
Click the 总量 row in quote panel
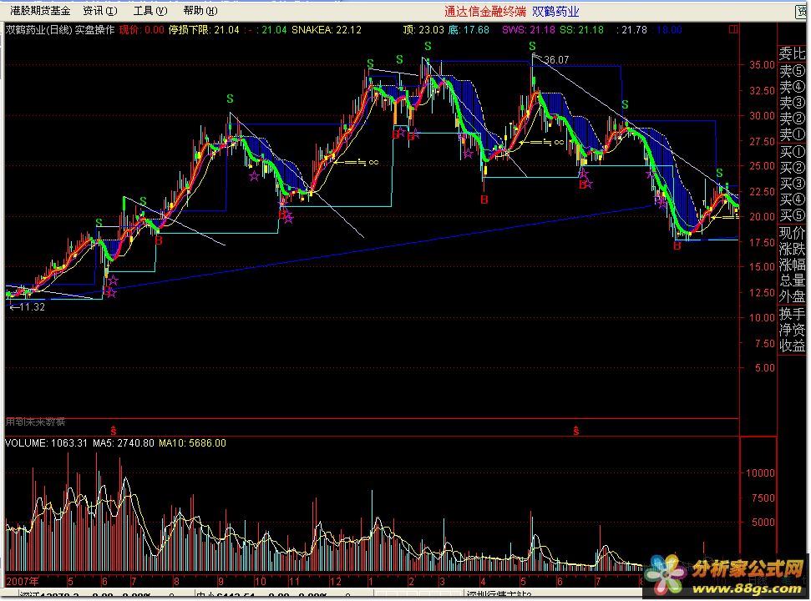point(792,280)
